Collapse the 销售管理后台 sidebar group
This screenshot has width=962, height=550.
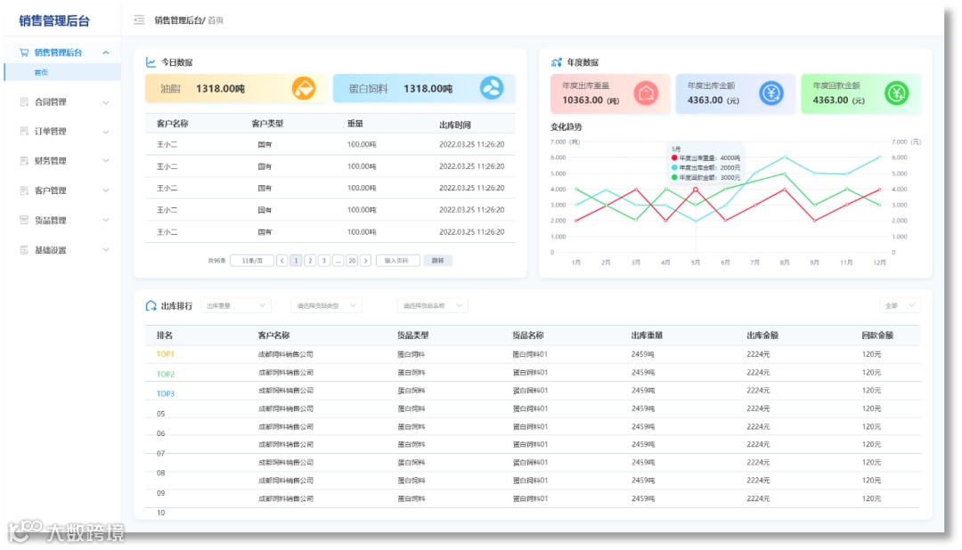106,53
